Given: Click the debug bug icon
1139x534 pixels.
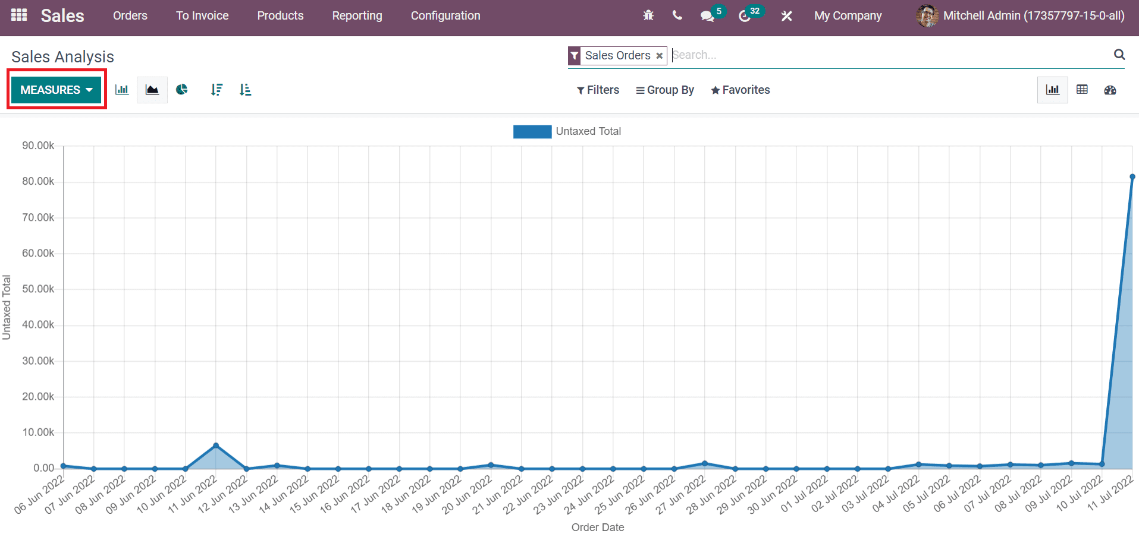Looking at the screenshot, I should (x=648, y=15).
